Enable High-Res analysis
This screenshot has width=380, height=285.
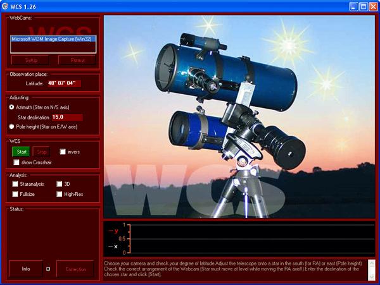point(59,194)
